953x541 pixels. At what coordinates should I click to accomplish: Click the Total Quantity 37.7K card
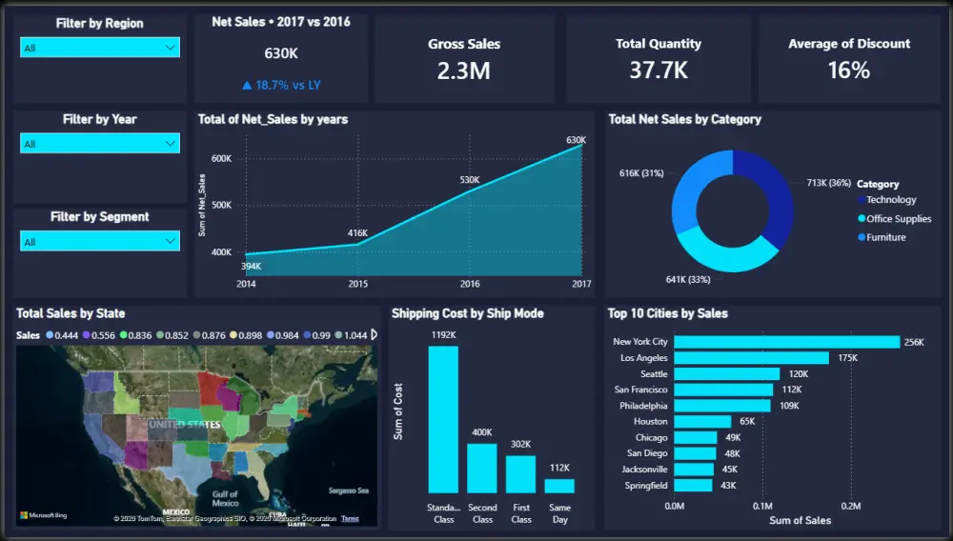pos(659,59)
